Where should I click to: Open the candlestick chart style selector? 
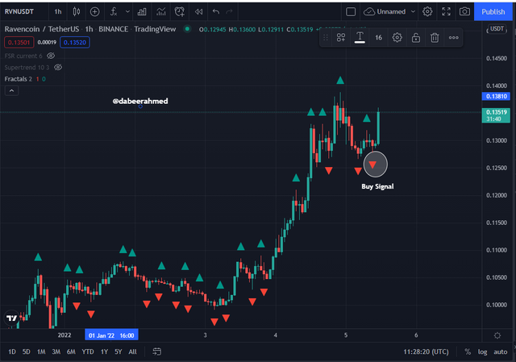coord(77,12)
